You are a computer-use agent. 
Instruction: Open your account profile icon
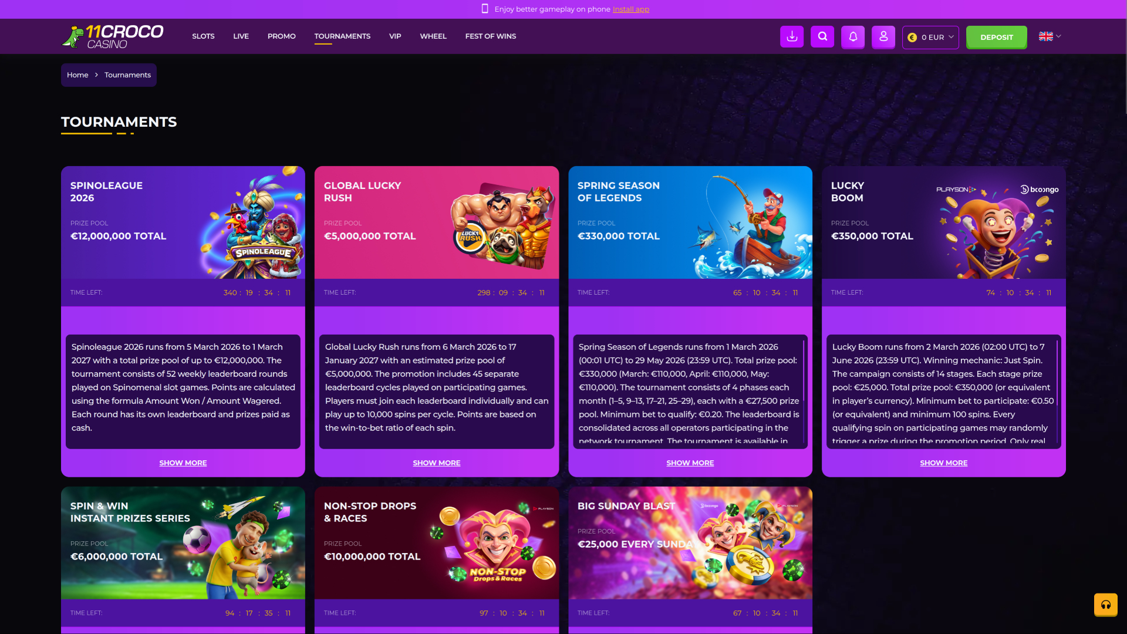tap(883, 36)
